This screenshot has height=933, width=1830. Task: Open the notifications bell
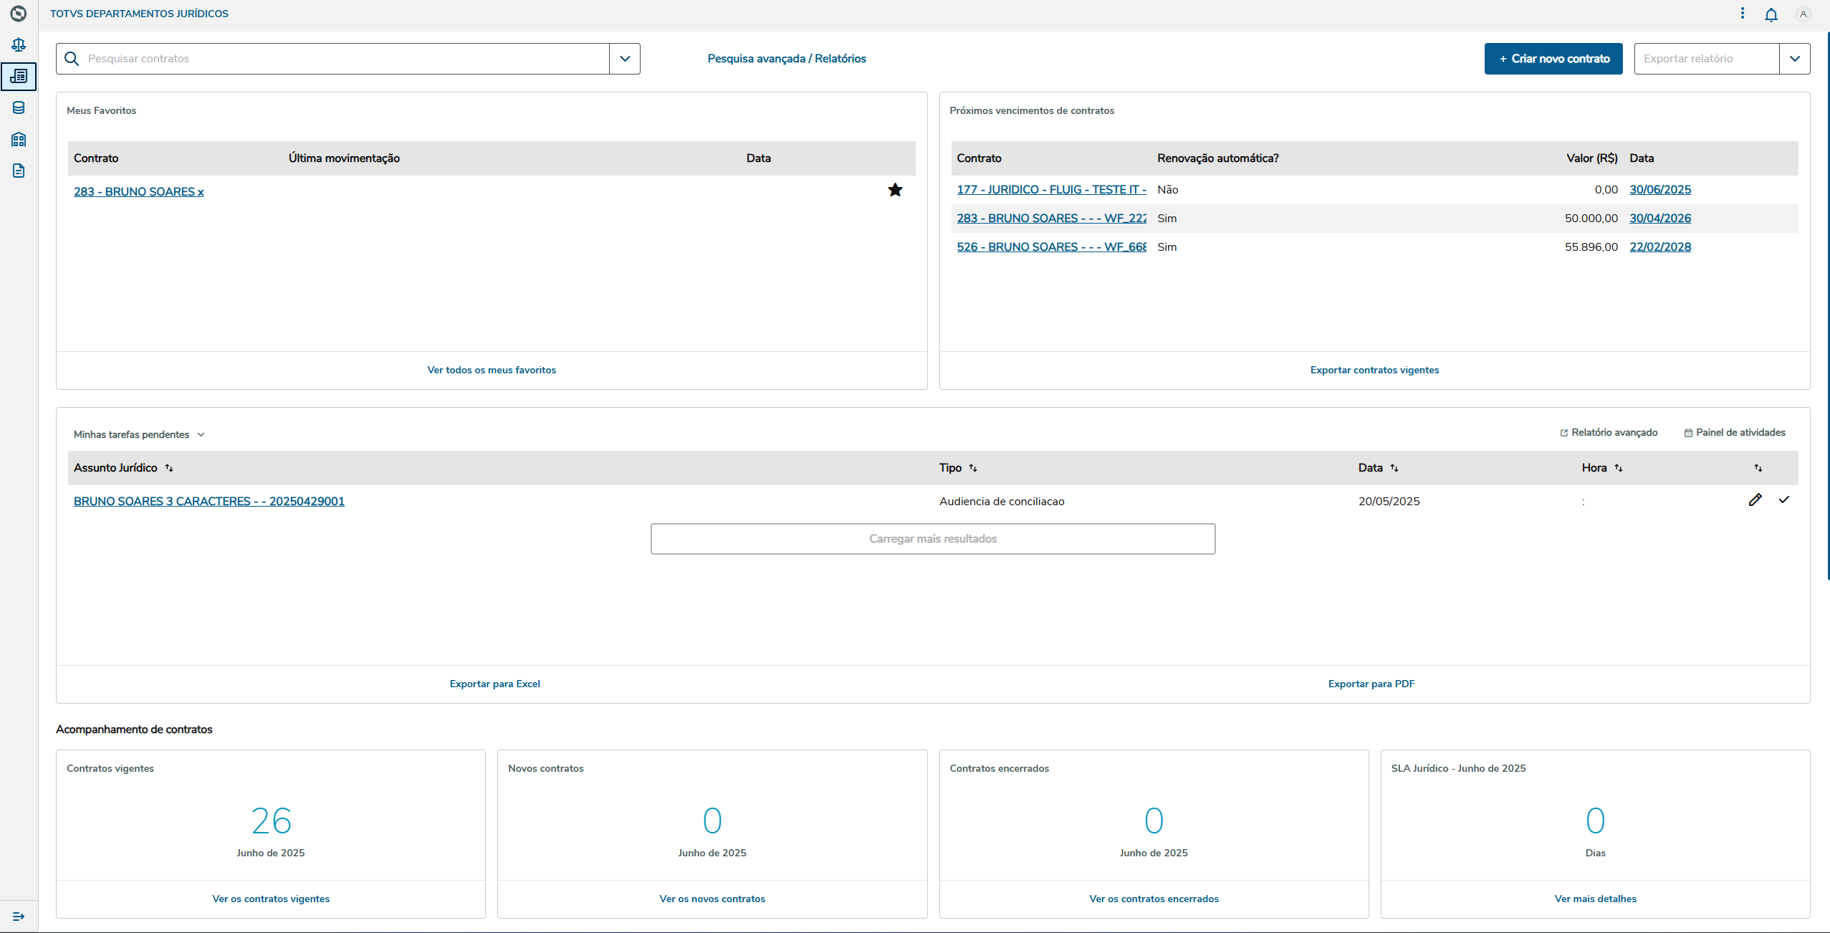1771,14
